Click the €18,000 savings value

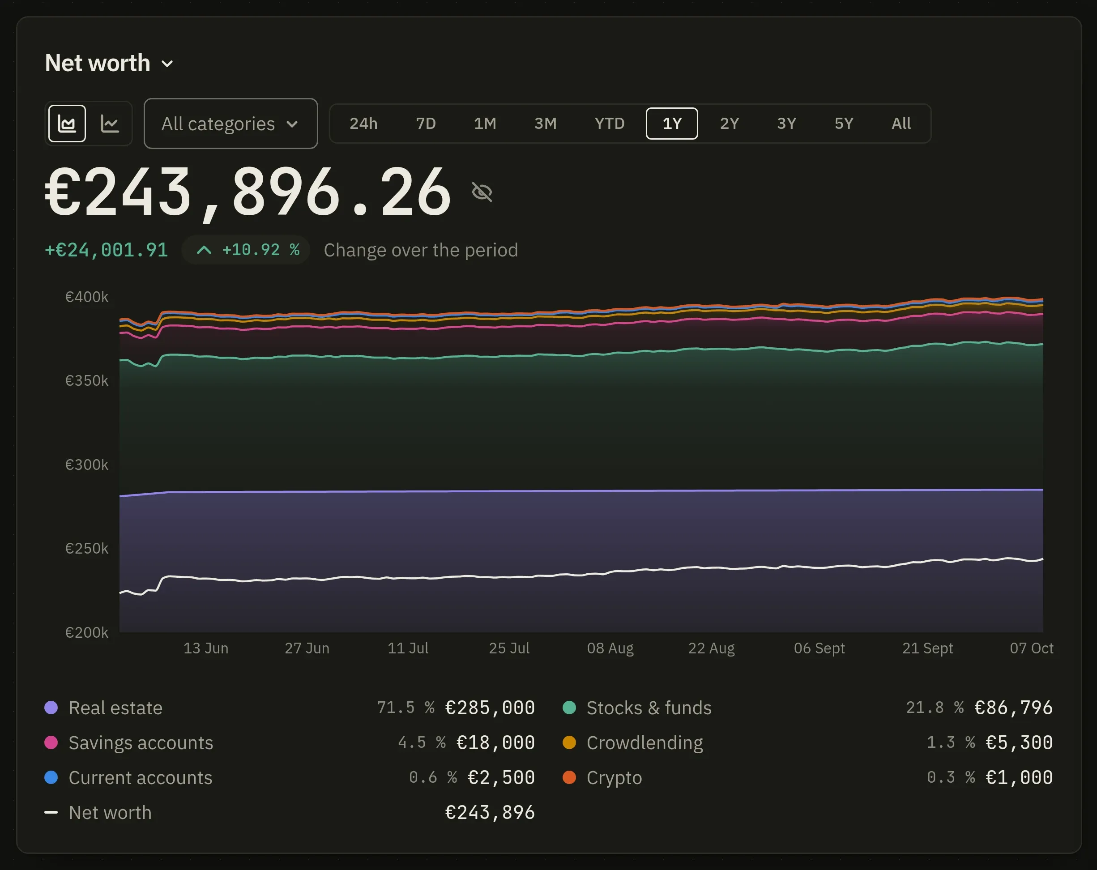coord(495,743)
